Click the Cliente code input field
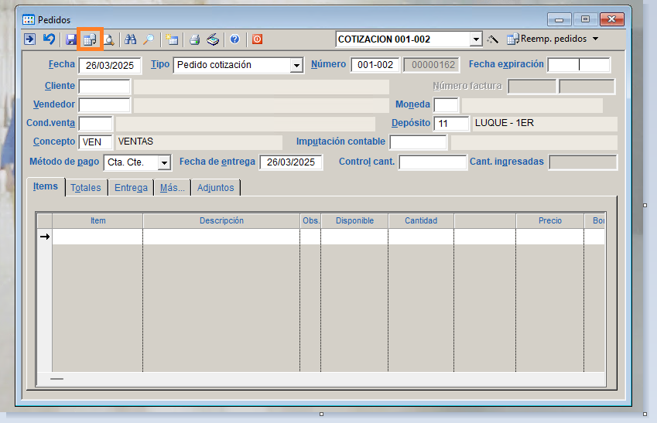657x423 pixels. pos(104,86)
